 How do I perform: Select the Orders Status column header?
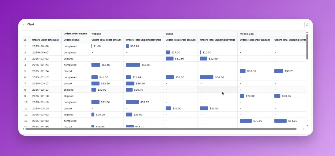point(72,40)
